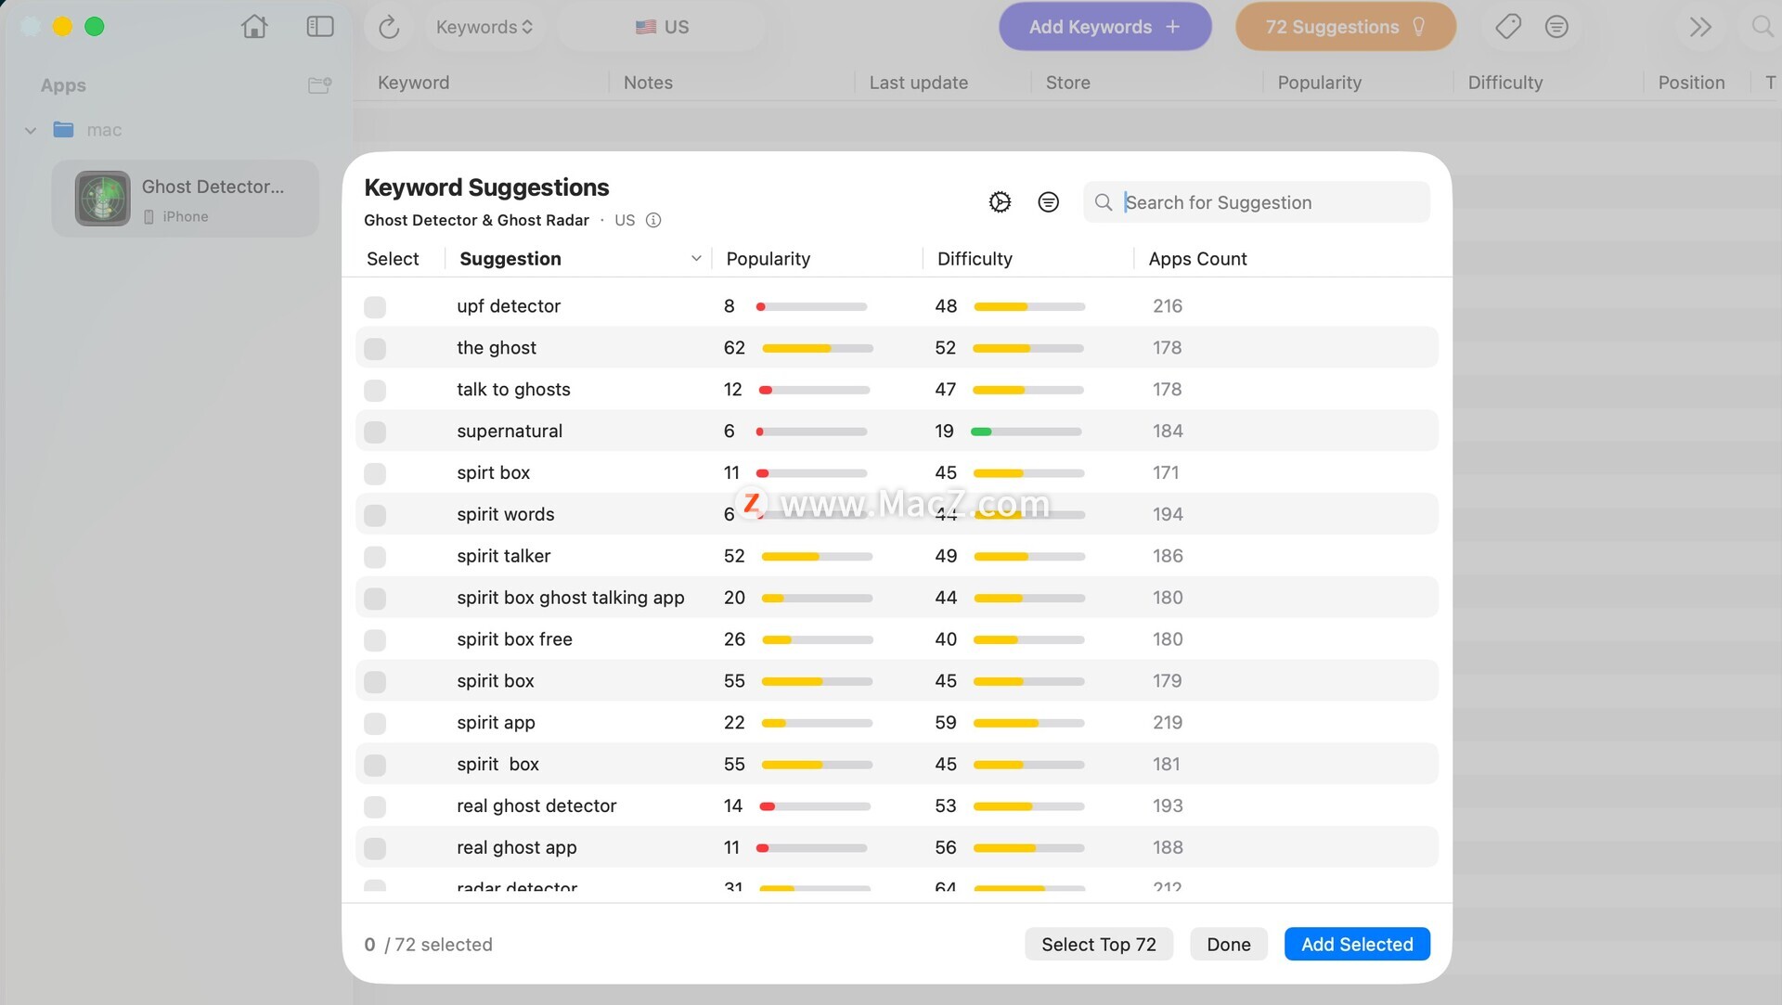The width and height of the screenshot is (1782, 1005).
Task: Open suggestion settings gear icon
Action: click(x=1000, y=202)
